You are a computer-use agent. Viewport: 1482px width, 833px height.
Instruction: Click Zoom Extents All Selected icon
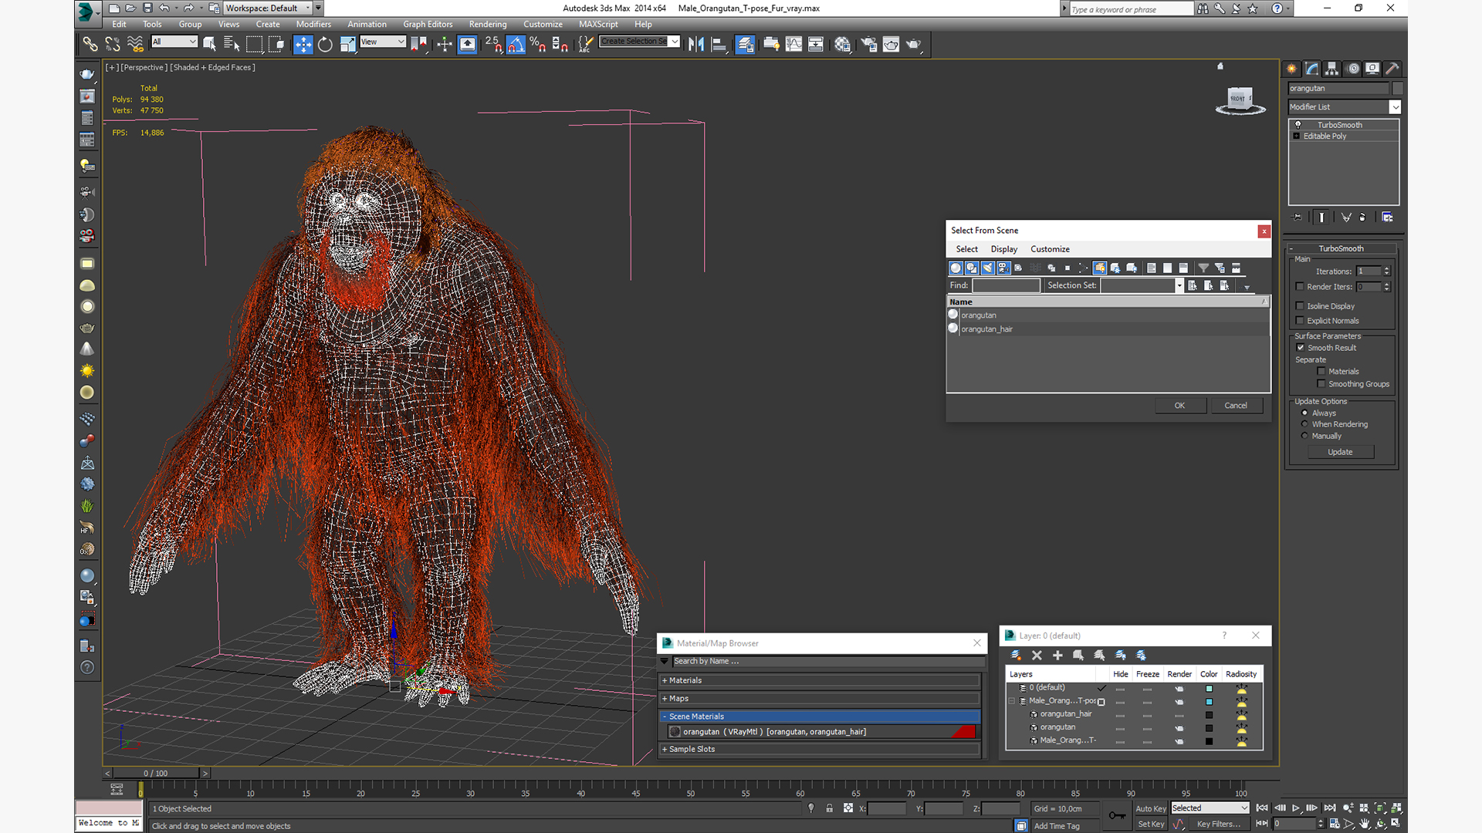(x=1396, y=808)
